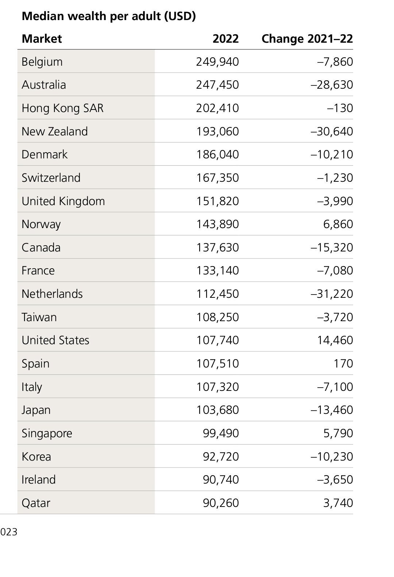
Task: Click the 2022 column header
Action: (x=225, y=39)
